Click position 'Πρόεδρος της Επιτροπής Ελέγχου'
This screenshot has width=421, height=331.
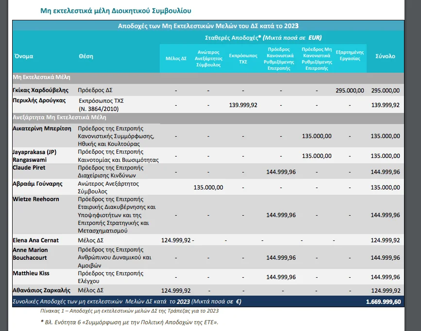coord(111,277)
